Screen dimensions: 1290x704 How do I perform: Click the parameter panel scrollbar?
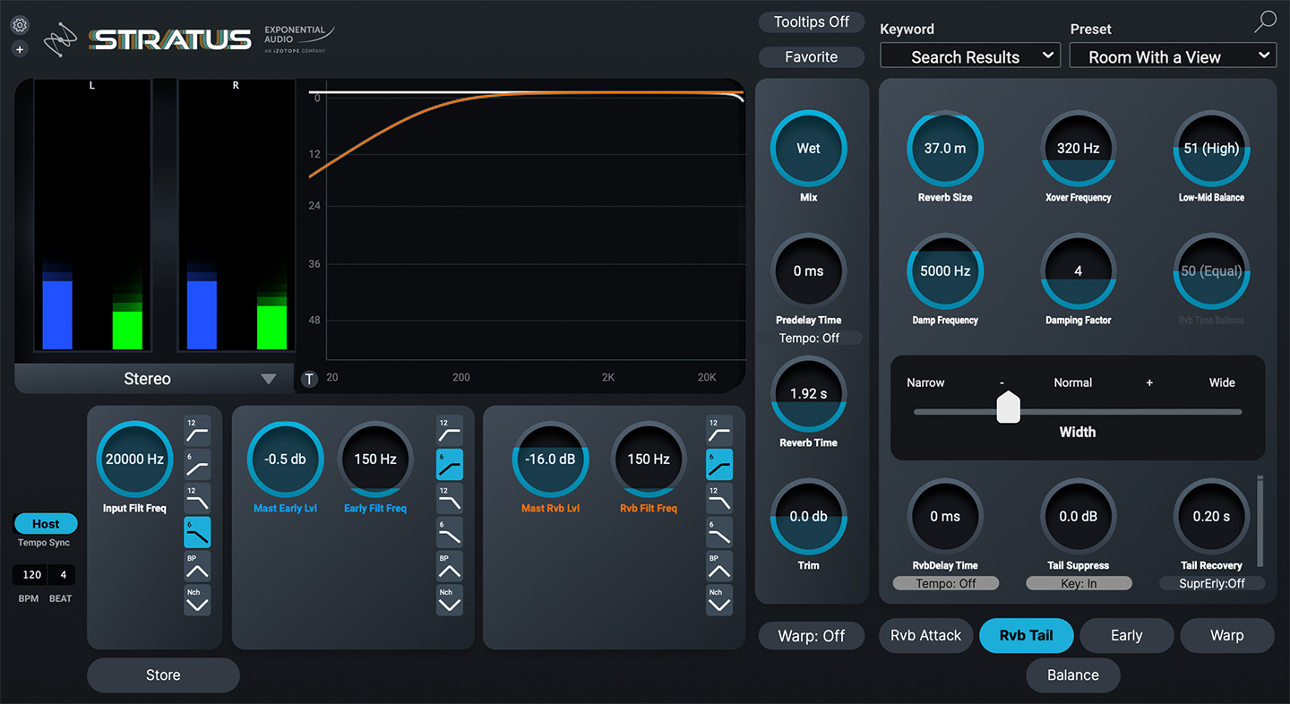pyautogui.click(x=1261, y=521)
